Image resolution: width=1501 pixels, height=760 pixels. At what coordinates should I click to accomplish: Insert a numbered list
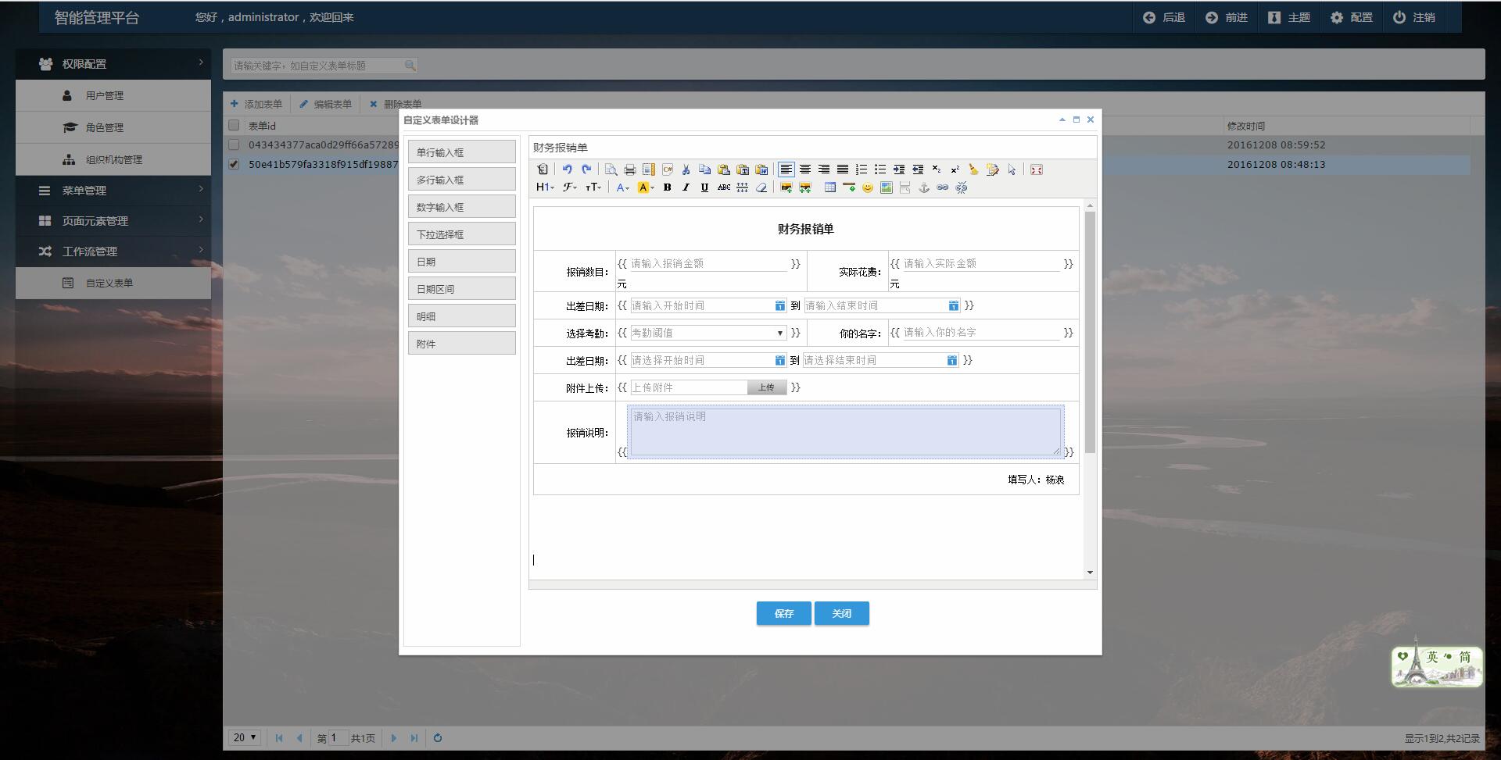pos(862,169)
